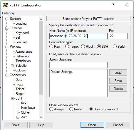This screenshot has width=134, height=130.
Task: Select the Raw connection type
Action: click(51, 47)
